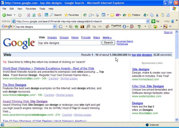Open the Mail envelope icon
Image resolution: width=179 pixels, height=128 pixels.
(90, 15)
